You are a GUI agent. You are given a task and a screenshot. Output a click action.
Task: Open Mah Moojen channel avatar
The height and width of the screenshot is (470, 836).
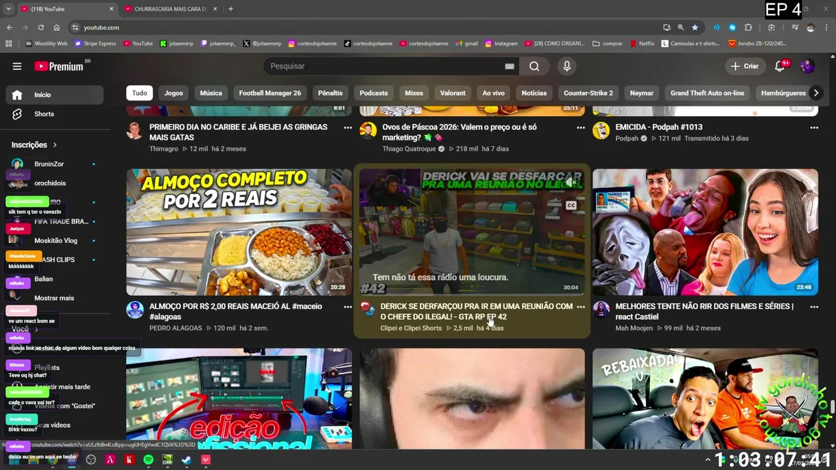601,309
